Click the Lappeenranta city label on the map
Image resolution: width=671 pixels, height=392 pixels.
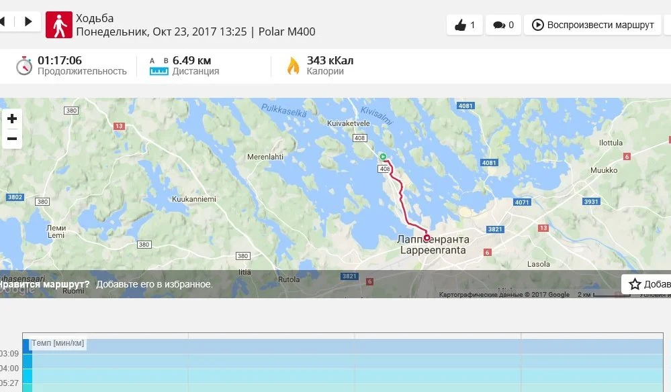click(x=433, y=245)
